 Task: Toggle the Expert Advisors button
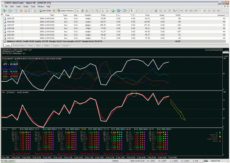point(66,11)
